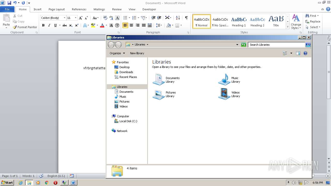
Task: Click Help icon in Libraries window
Action: (x=305, y=53)
